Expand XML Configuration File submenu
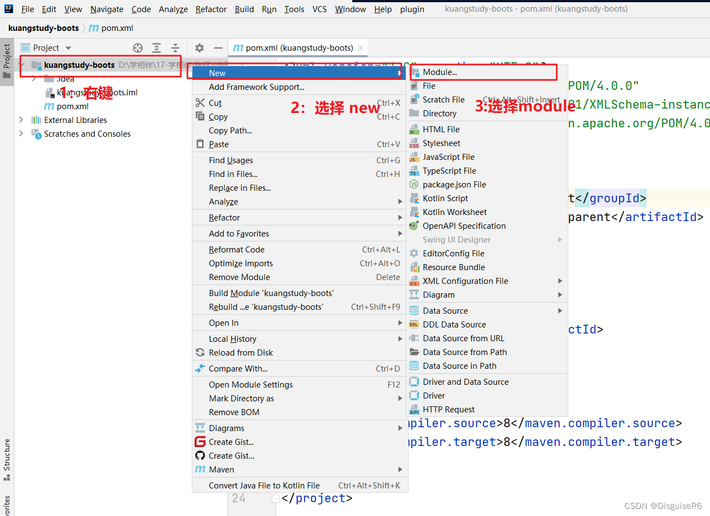Viewport: 710px width, 516px height. [560, 281]
